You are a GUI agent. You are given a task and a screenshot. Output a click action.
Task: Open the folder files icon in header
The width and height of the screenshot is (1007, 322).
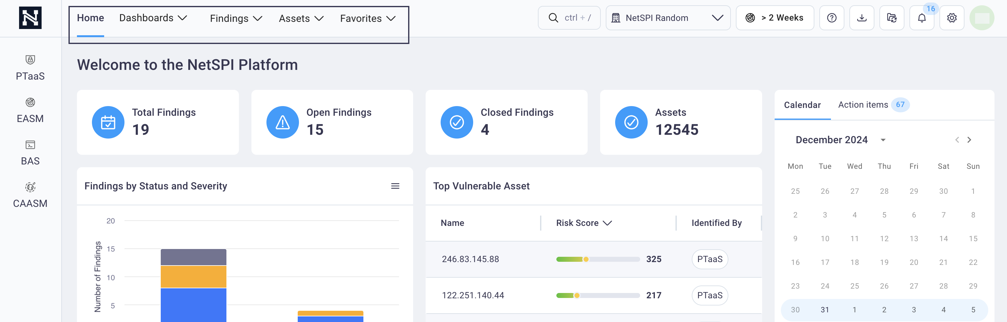pos(892,18)
